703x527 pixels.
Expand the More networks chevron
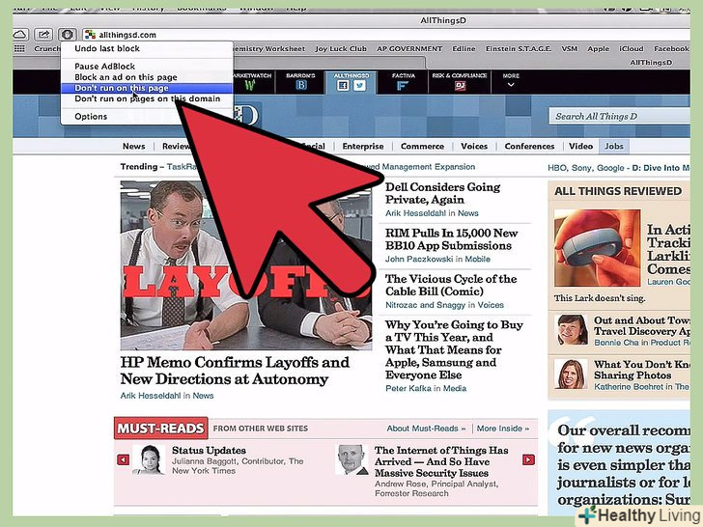(x=511, y=84)
